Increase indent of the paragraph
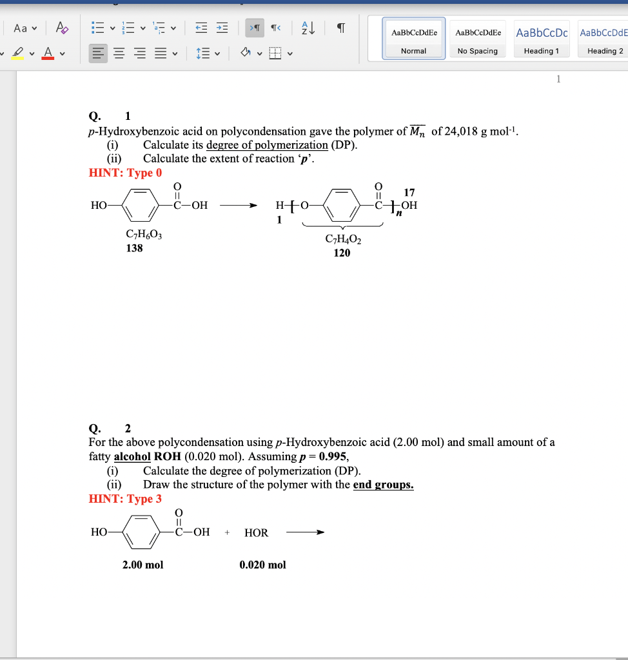The width and height of the screenshot is (628, 660). [x=222, y=27]
